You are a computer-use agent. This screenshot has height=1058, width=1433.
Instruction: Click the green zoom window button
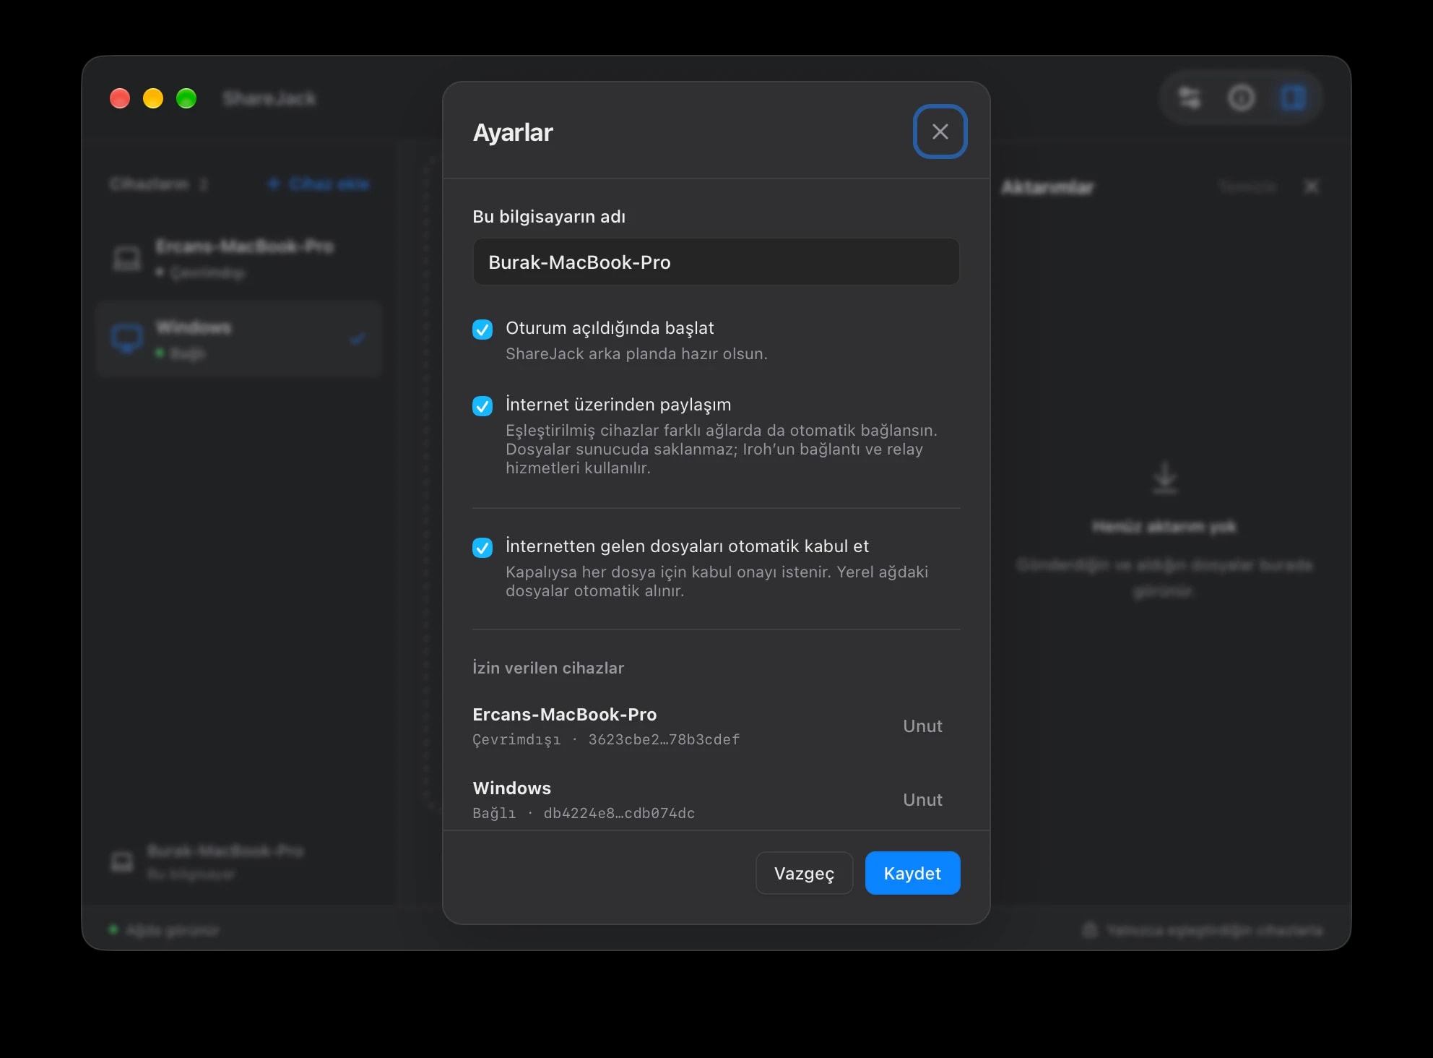click(186, 98)
